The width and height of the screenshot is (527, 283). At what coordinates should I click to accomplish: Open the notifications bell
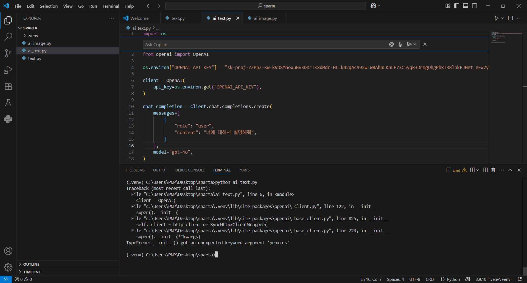(x=520, y=279)
